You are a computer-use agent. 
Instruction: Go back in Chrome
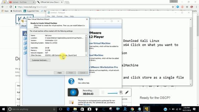(x=3, y=7)
